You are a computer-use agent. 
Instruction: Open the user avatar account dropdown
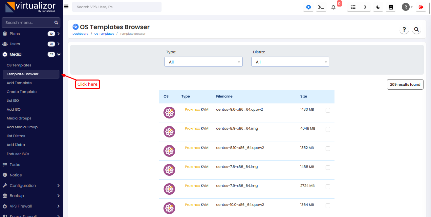(x=407, y=7)
